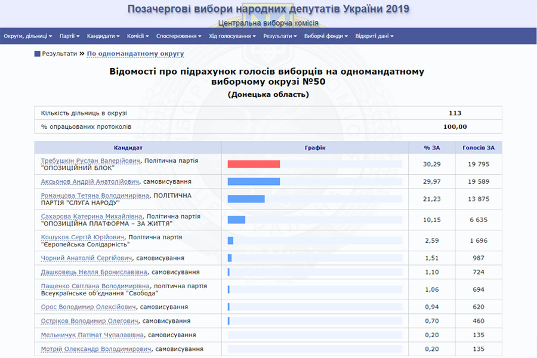Screen dimensions: 537x358
Task: Expand the Партії menu
Action: (70, 36)
